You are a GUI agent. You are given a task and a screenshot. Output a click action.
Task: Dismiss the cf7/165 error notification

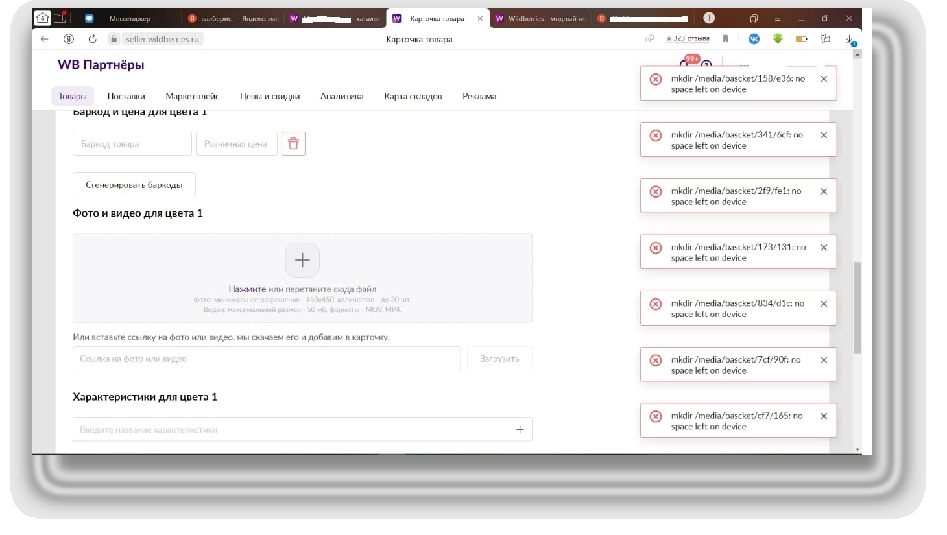pos(824,416)
